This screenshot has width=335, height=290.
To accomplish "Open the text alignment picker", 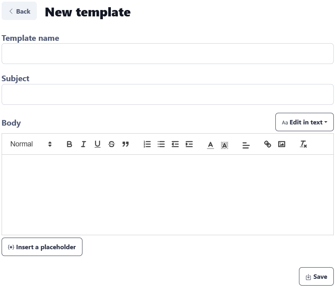I will (246, 144).
